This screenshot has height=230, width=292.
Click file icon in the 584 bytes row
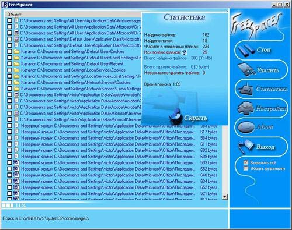coord(16,138)
